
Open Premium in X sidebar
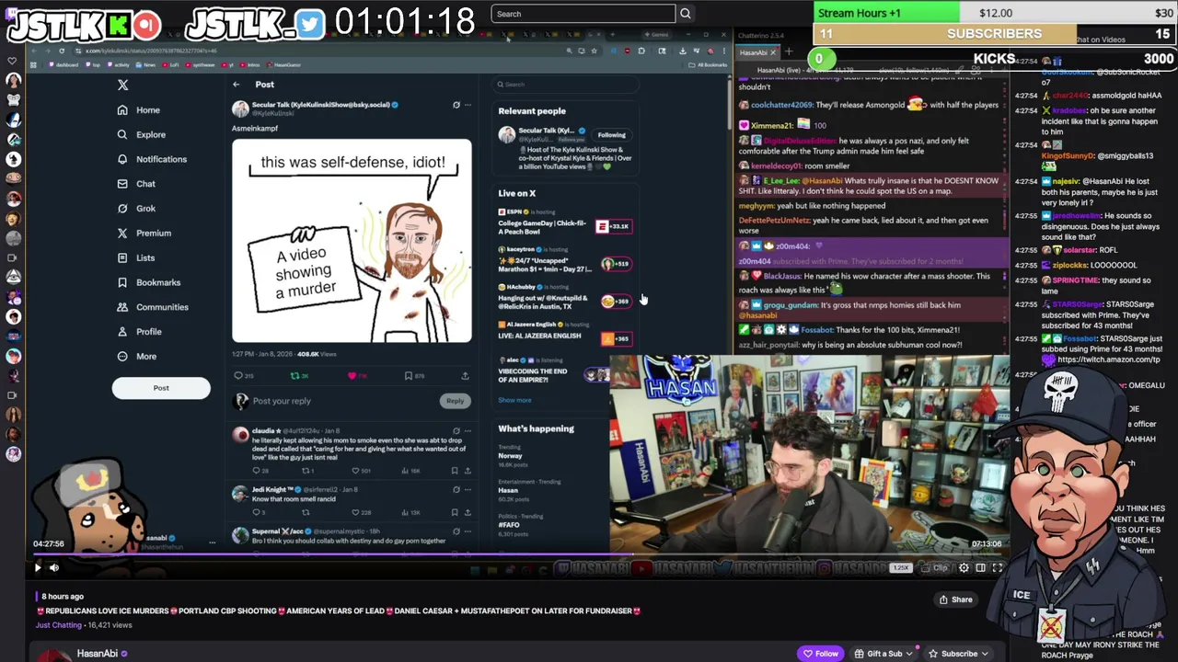[144, 234]
